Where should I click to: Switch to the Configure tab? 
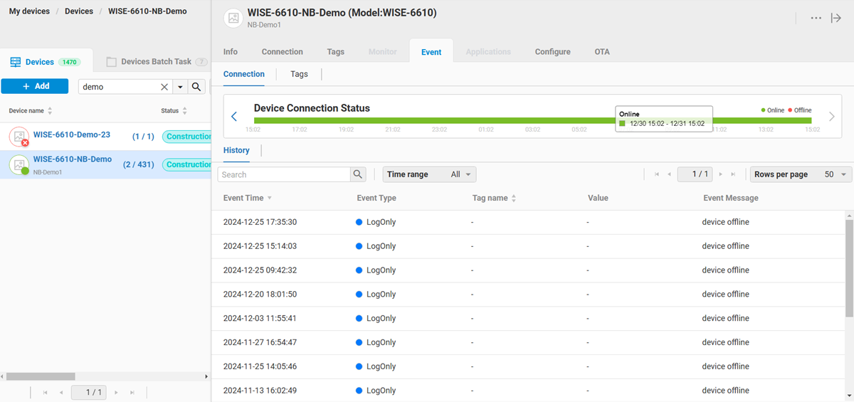pos(552,52)
